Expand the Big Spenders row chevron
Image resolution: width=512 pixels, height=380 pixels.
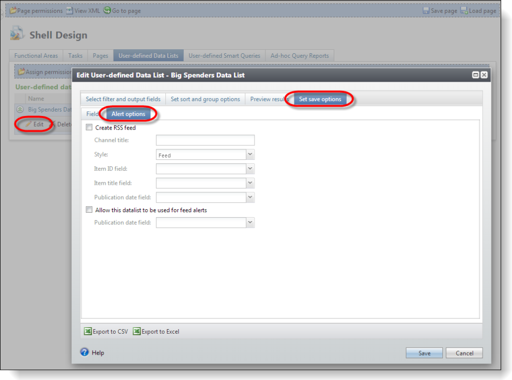click(x=20, y=110)
